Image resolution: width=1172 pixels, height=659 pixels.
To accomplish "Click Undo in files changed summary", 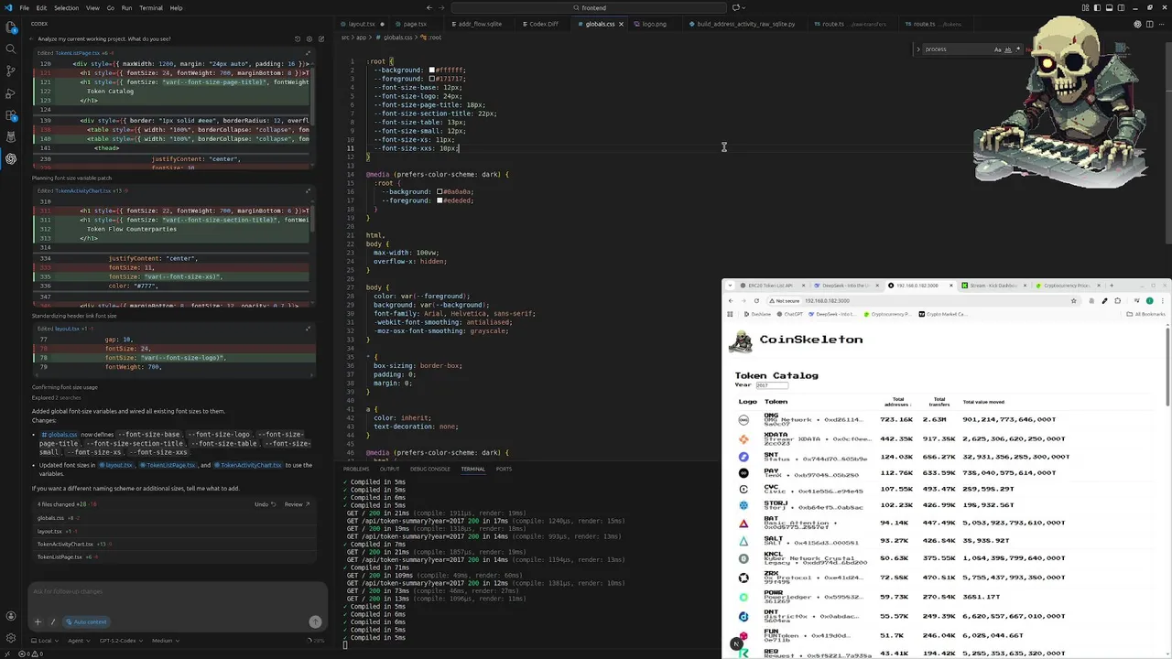I will (x=264, y=504).
